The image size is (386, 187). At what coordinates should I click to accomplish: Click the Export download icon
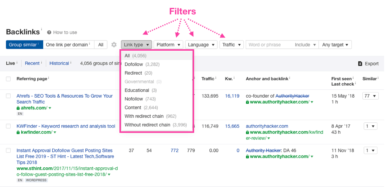pos(360,64)
